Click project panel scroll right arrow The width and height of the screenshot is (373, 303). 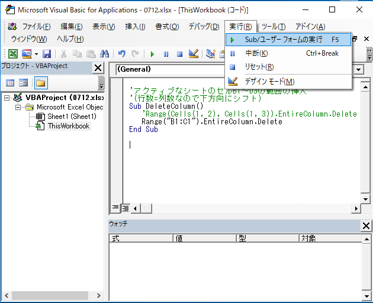[99, 296]
